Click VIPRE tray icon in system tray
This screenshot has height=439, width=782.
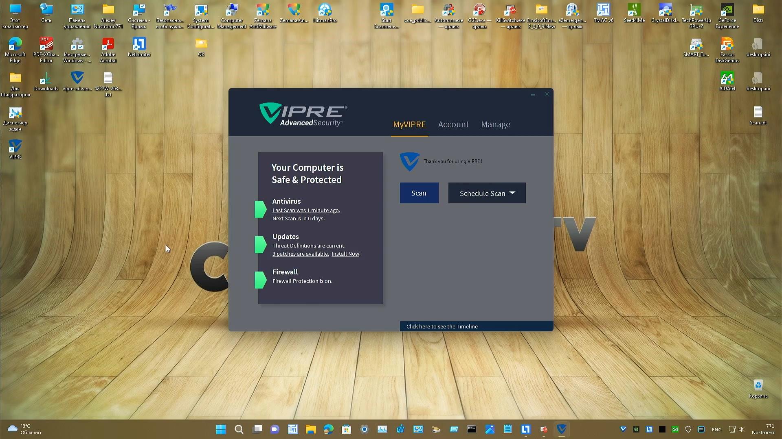[x=623, y=429]
